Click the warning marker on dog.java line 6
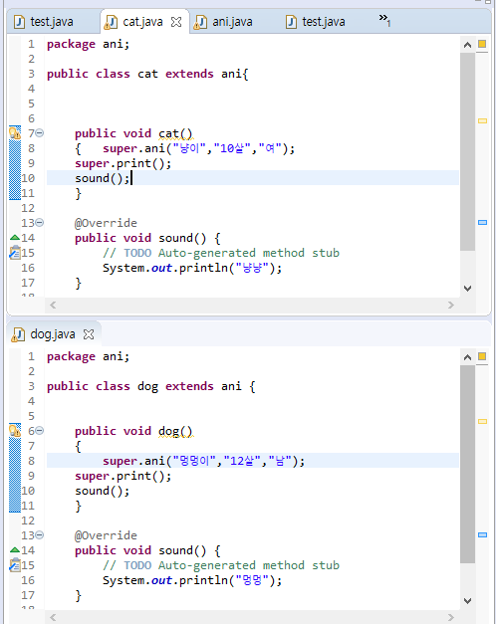Screen dimensions: 496x624 click(x=15, y=431)
